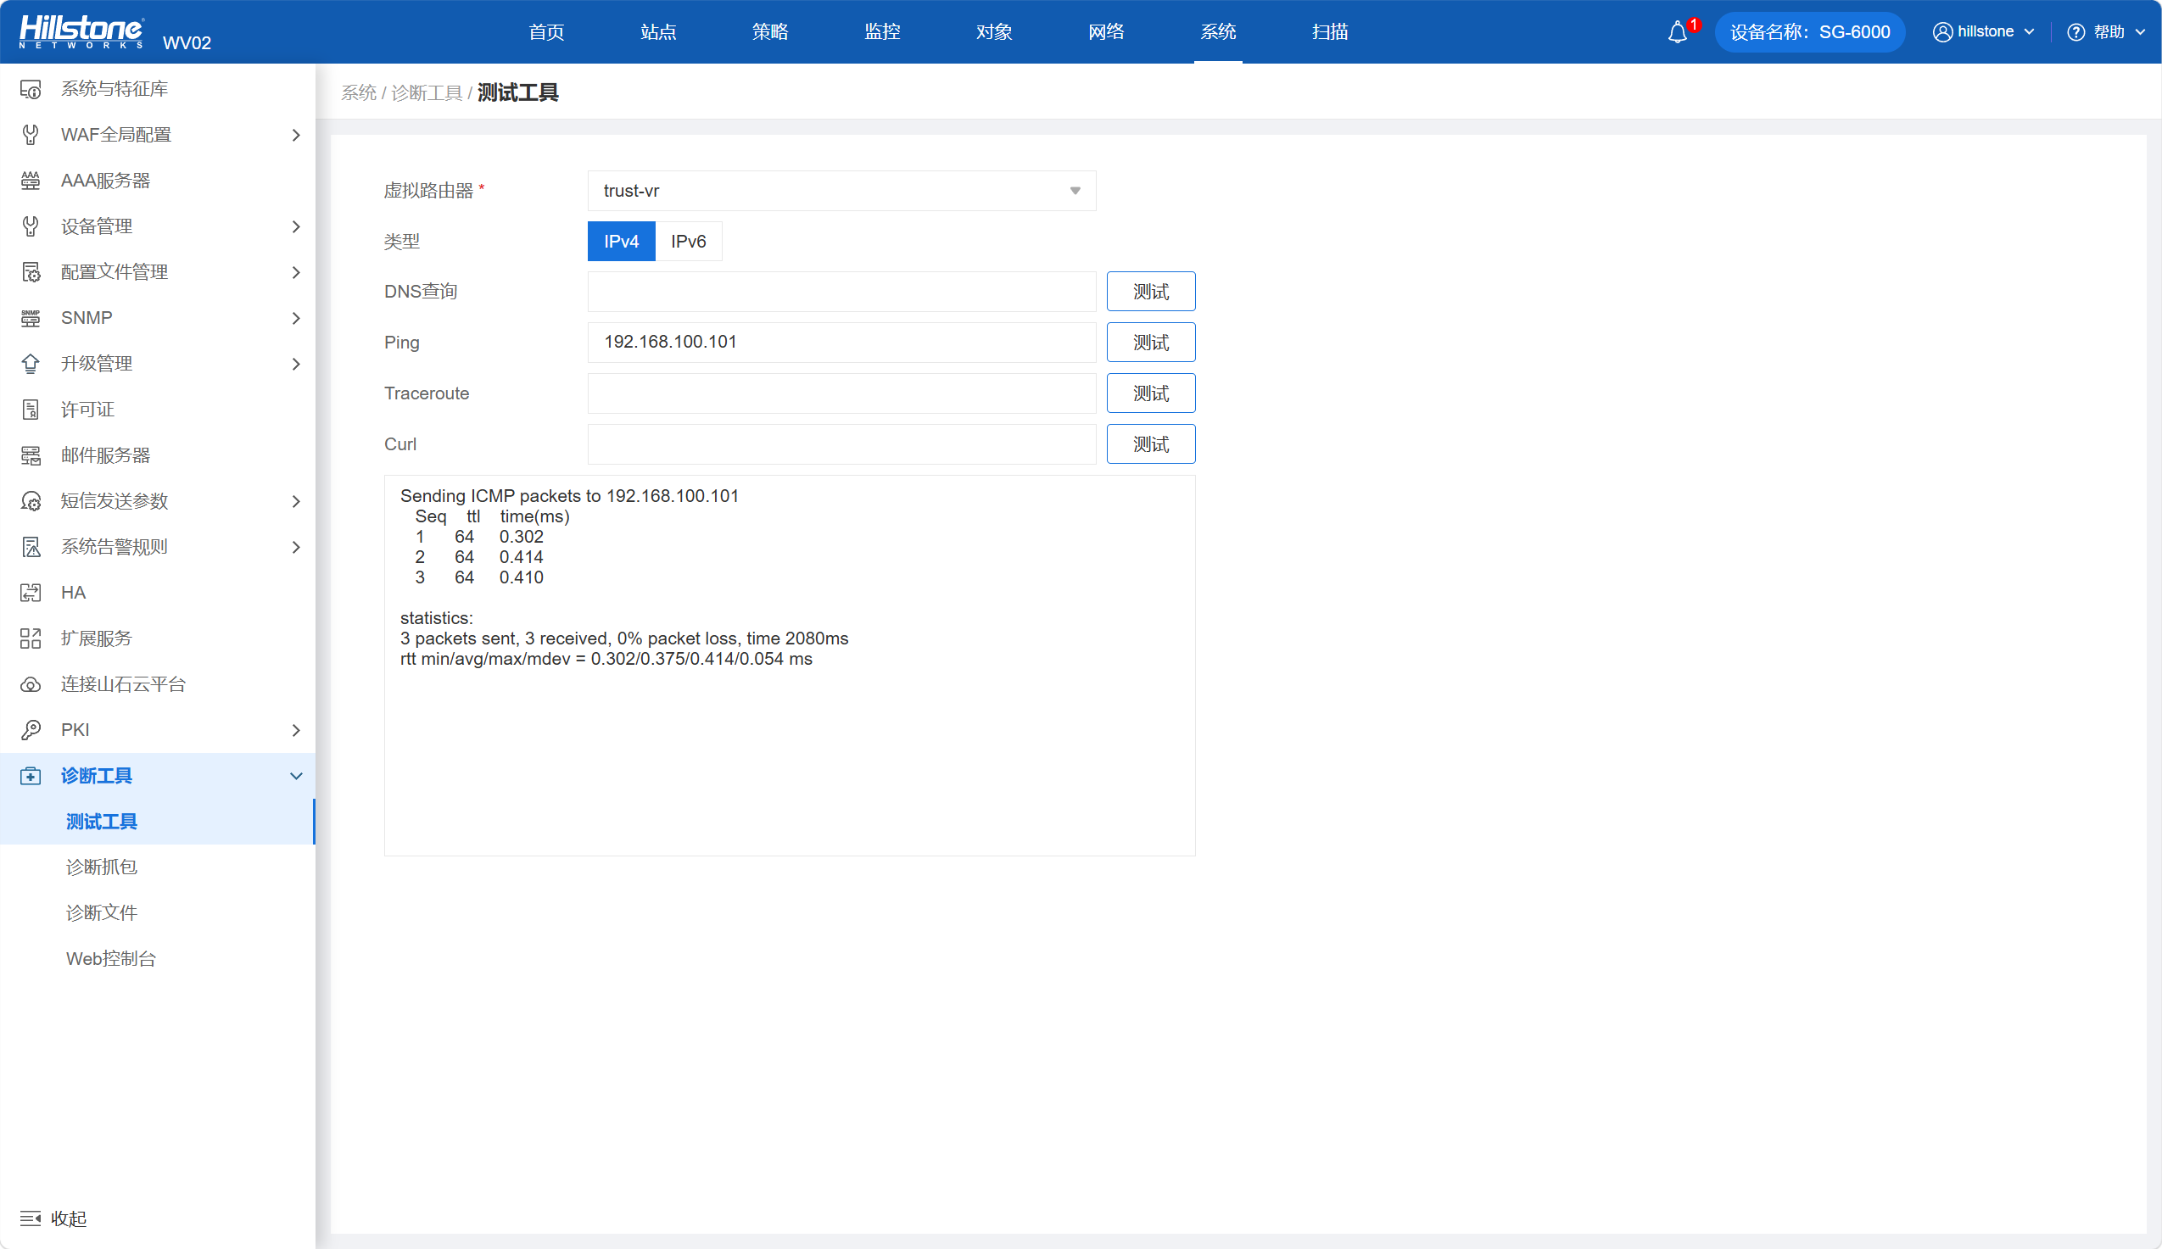Switch the type to IPv6
Viewport: 2162px width, 1249px height.
pos(688,242)
